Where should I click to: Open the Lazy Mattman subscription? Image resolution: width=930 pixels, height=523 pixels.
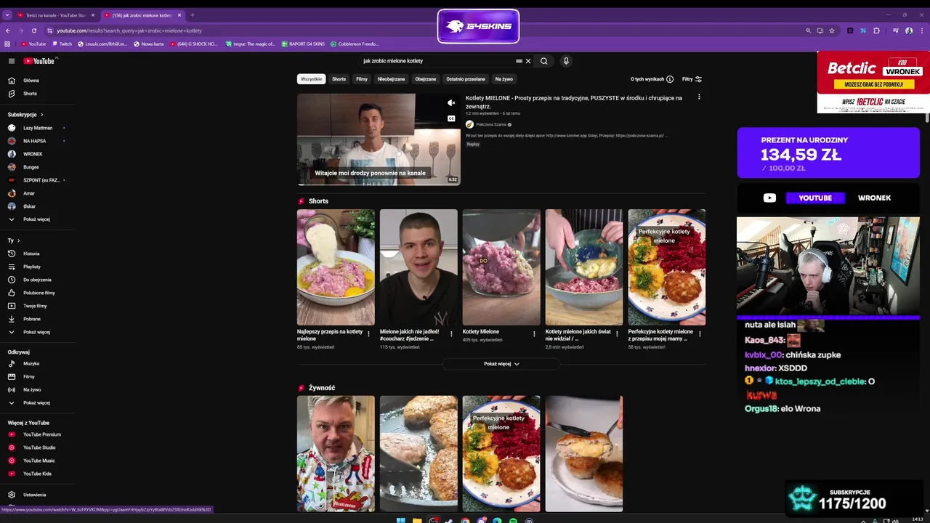coord(37,128)
